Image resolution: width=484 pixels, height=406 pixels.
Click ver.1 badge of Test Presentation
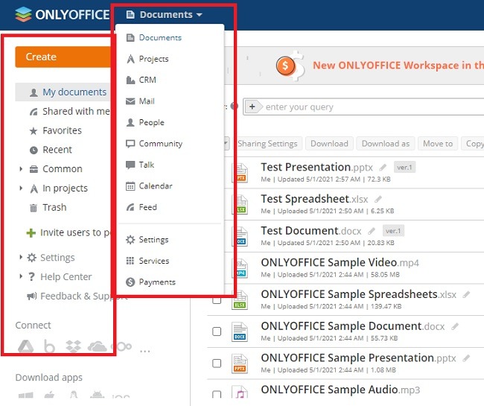pyautogui.click(x=404, y=167)
